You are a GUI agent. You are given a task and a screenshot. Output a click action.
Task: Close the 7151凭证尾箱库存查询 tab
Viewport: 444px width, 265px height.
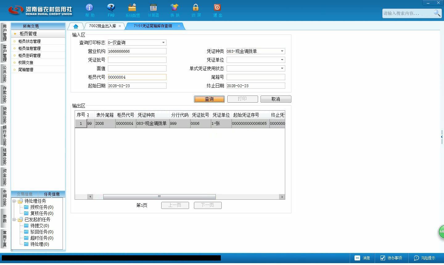[x=179, y=26]
